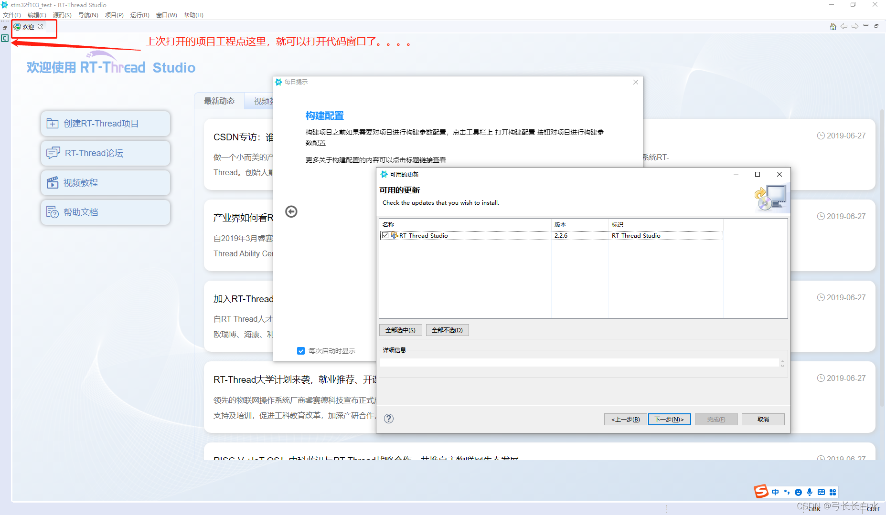Select the 欢迎 welcome tab
This screenshot has width=886, height=515.
pos(28,27)
